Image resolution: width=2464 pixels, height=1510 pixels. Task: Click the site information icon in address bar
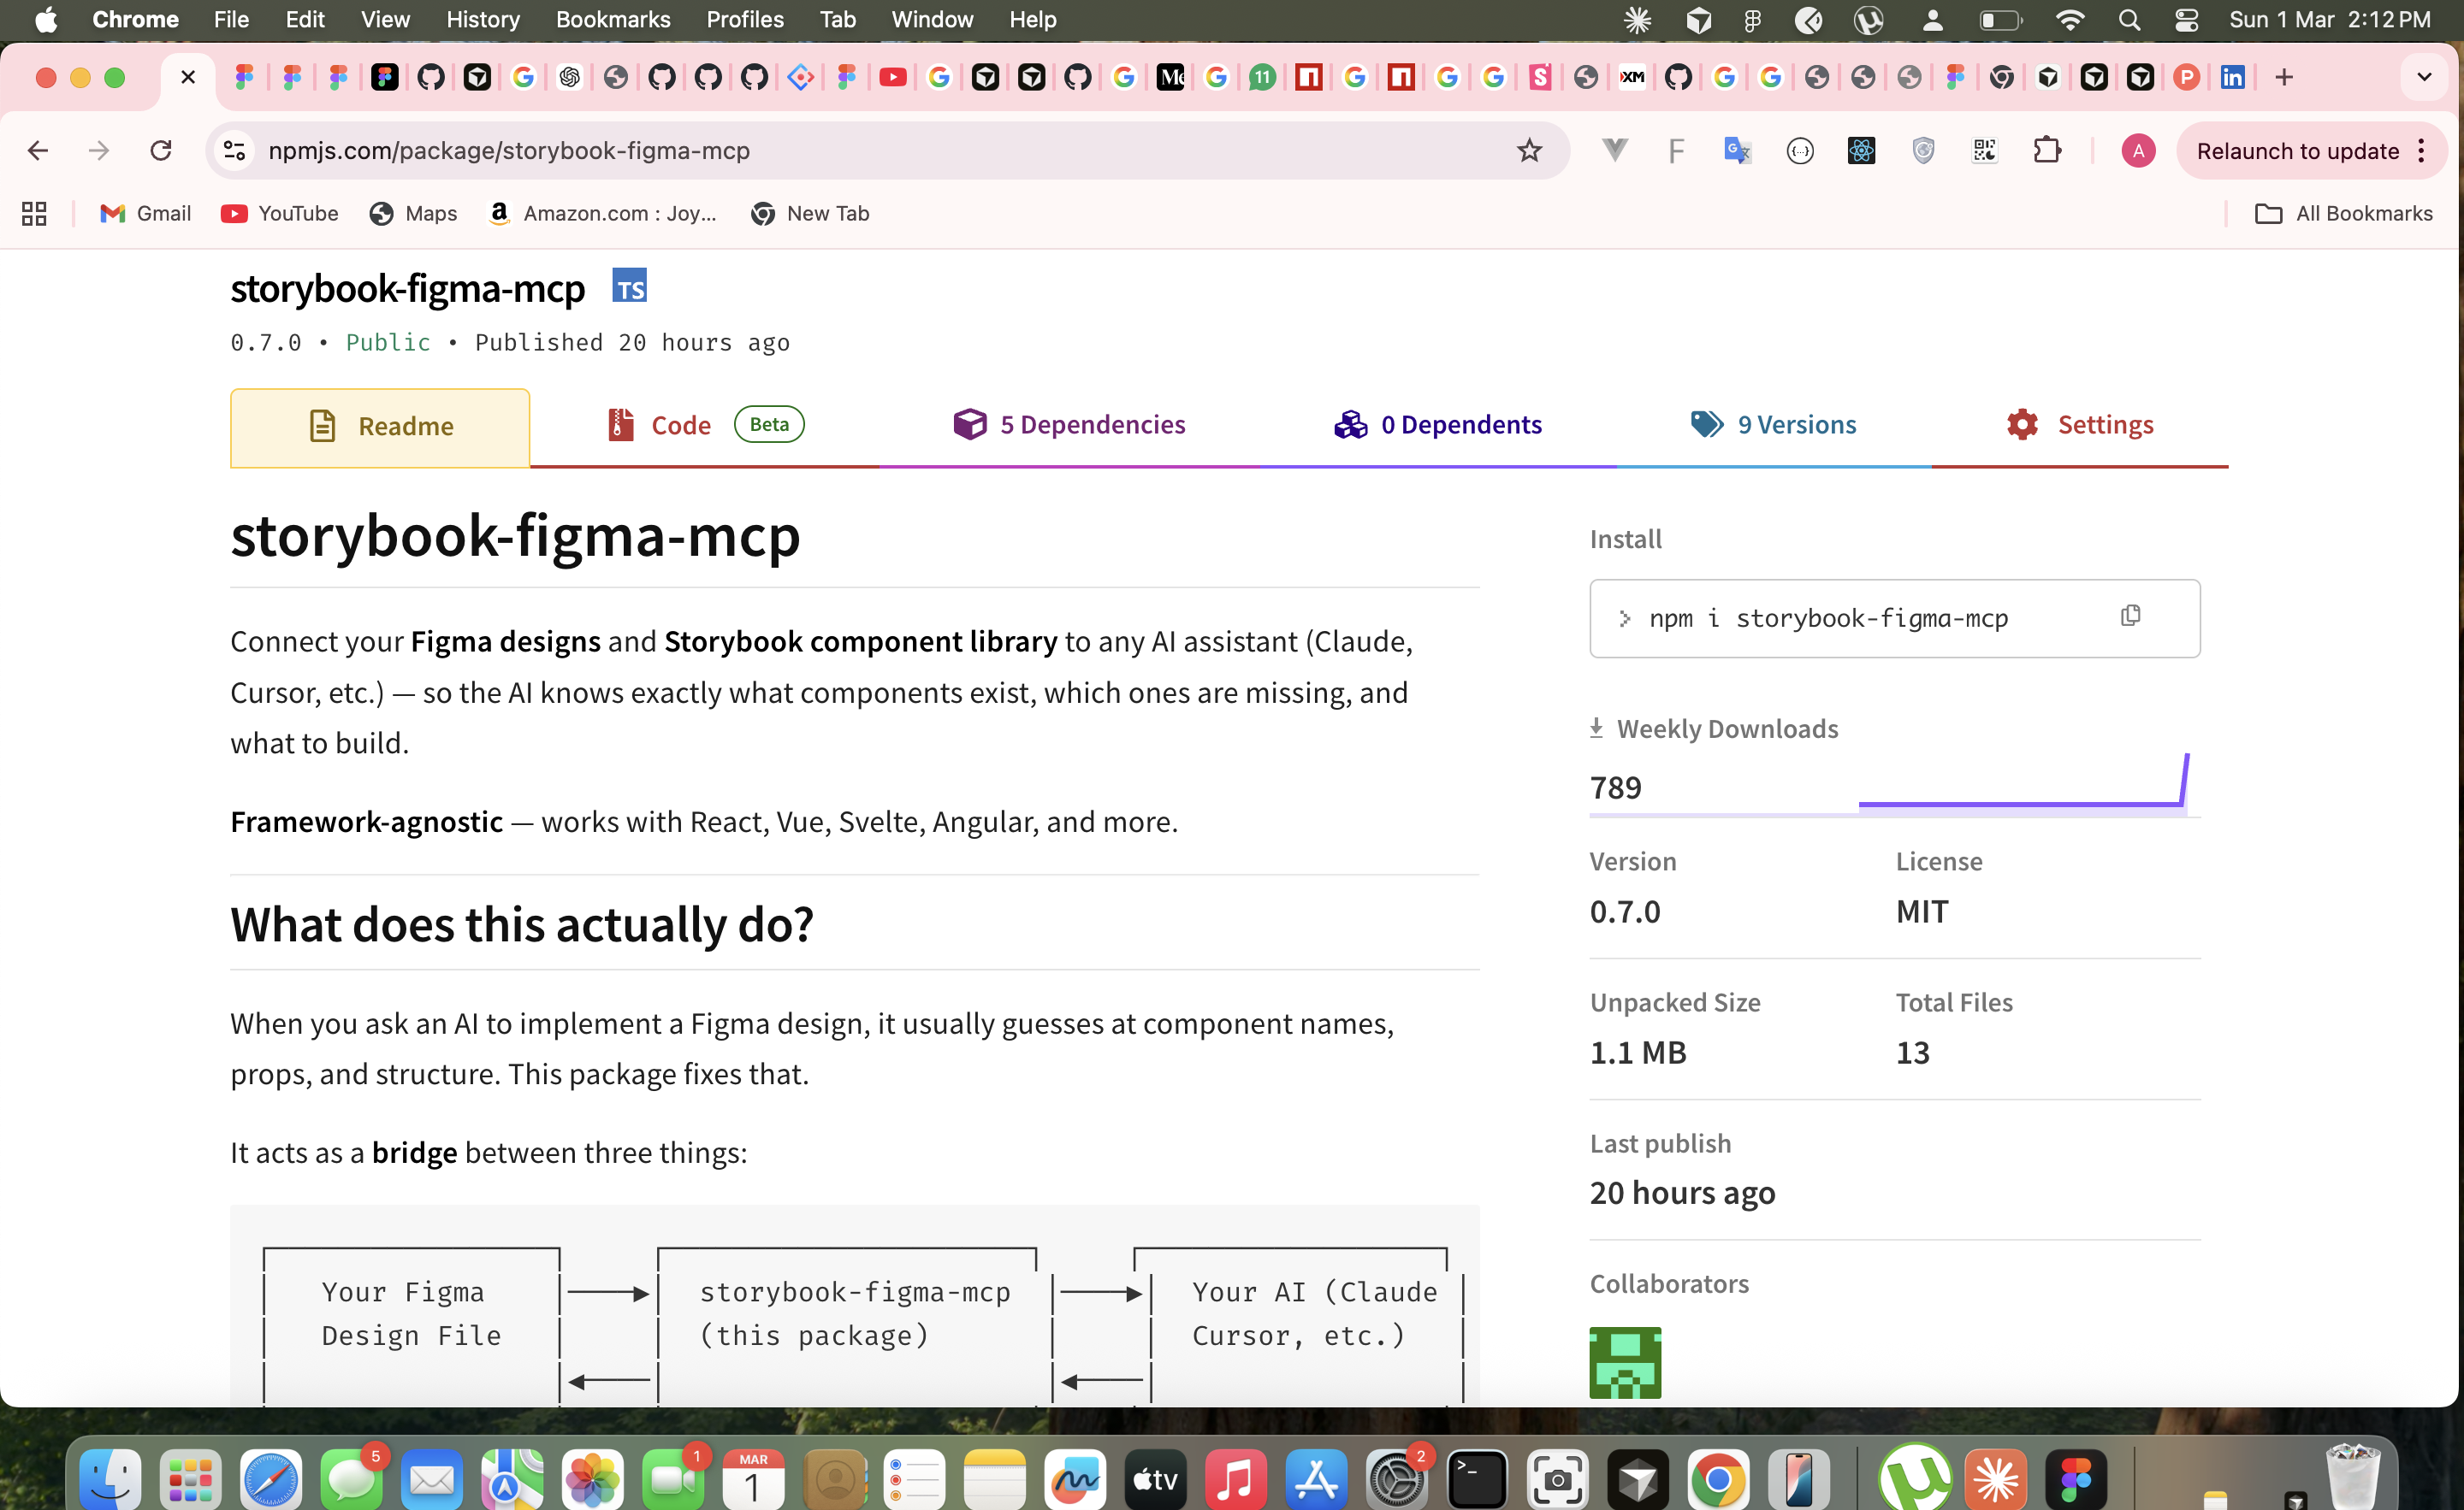point(234,150)
